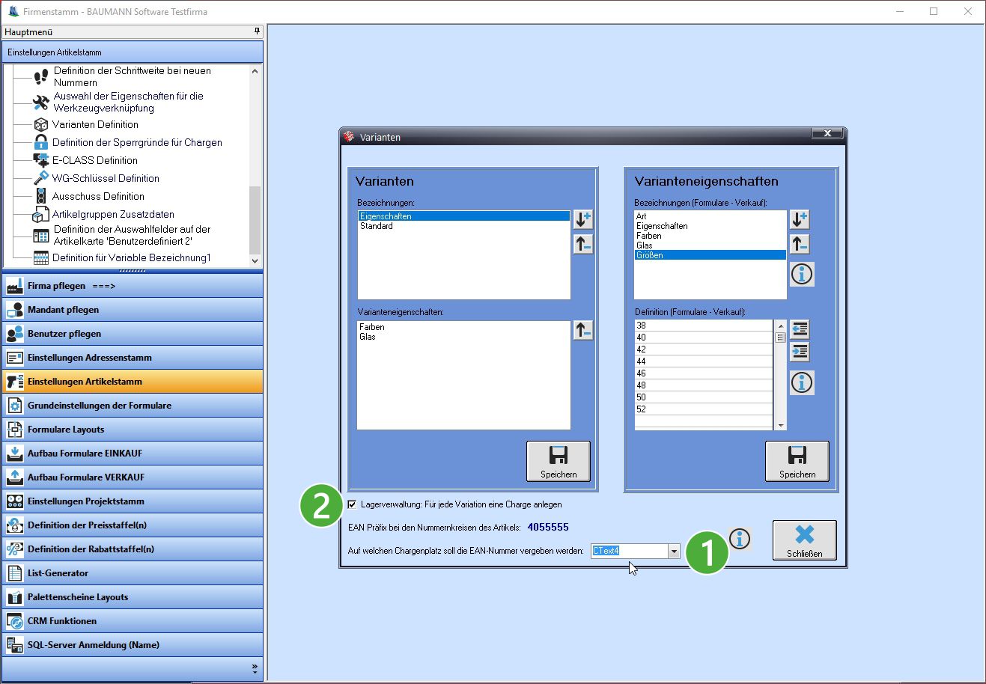Screen dimensions: 986x684
Task: Close Varianten dialog with title bar X
Action: click(827, 133)
